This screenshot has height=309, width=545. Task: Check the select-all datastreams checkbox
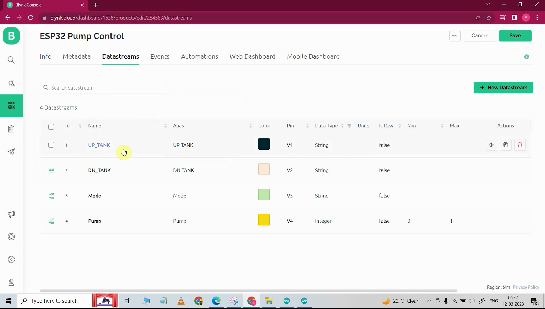click(x=51, y=127)
